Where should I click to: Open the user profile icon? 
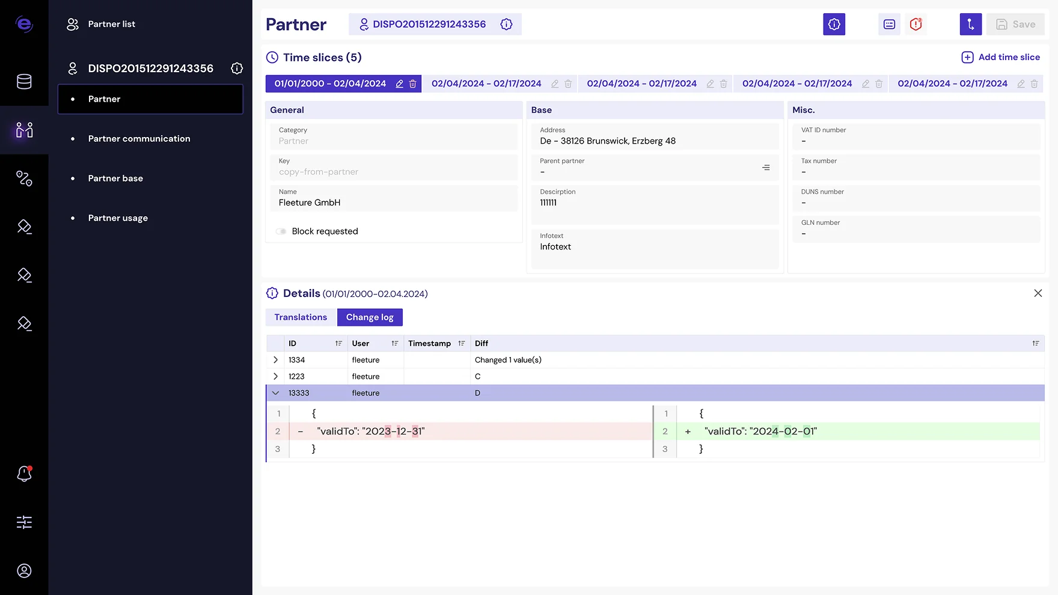click(x=24, y=570)
